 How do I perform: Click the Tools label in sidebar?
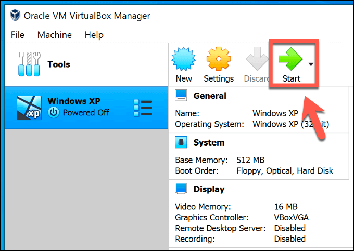(59, 64)
